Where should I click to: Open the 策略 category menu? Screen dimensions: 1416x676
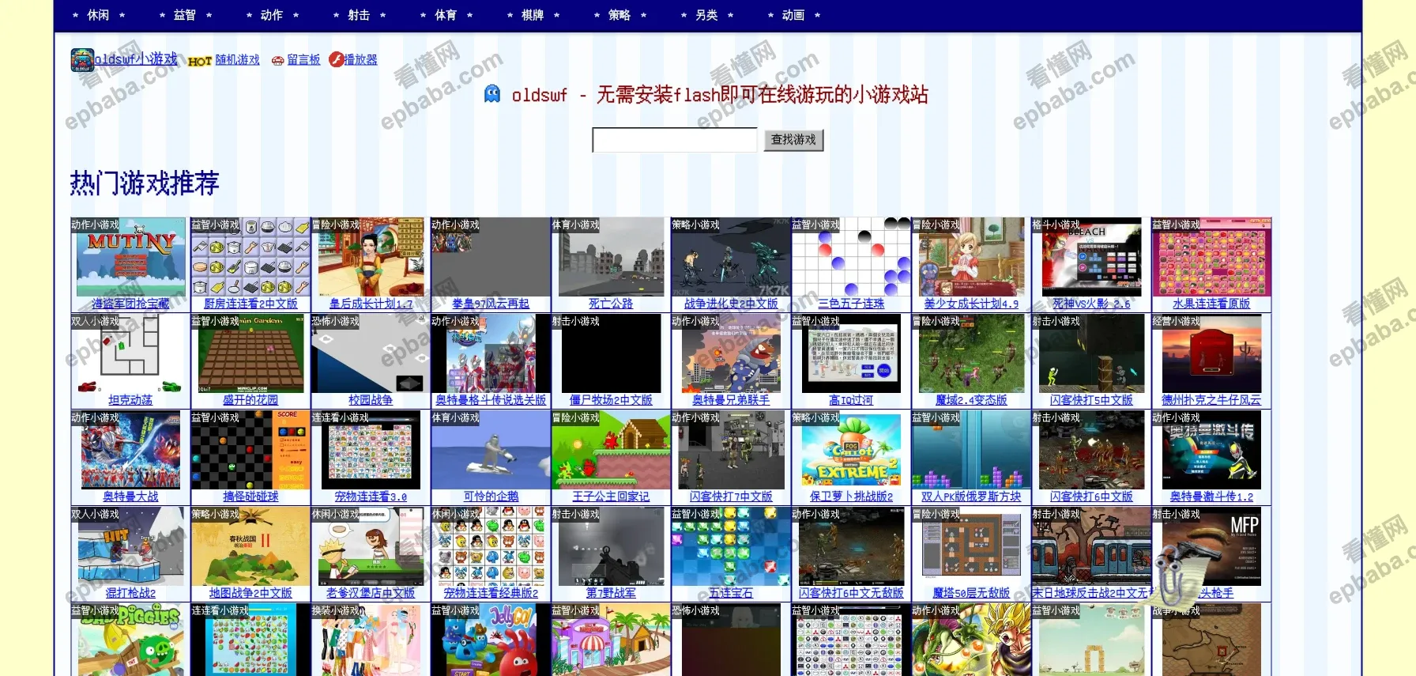point(620,15)
